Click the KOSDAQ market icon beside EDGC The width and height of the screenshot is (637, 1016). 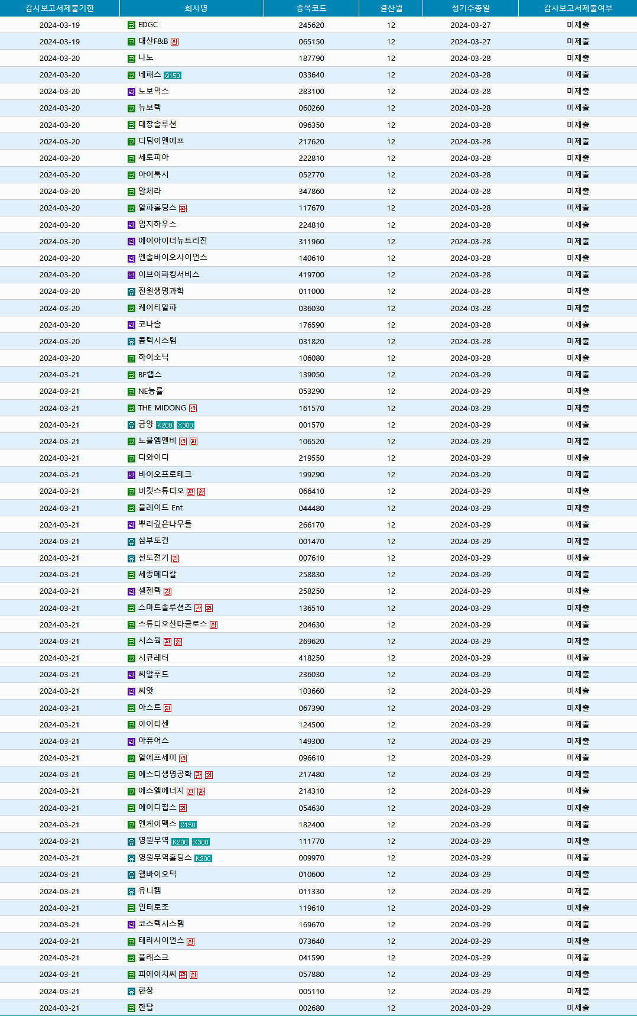pos(132,25)
